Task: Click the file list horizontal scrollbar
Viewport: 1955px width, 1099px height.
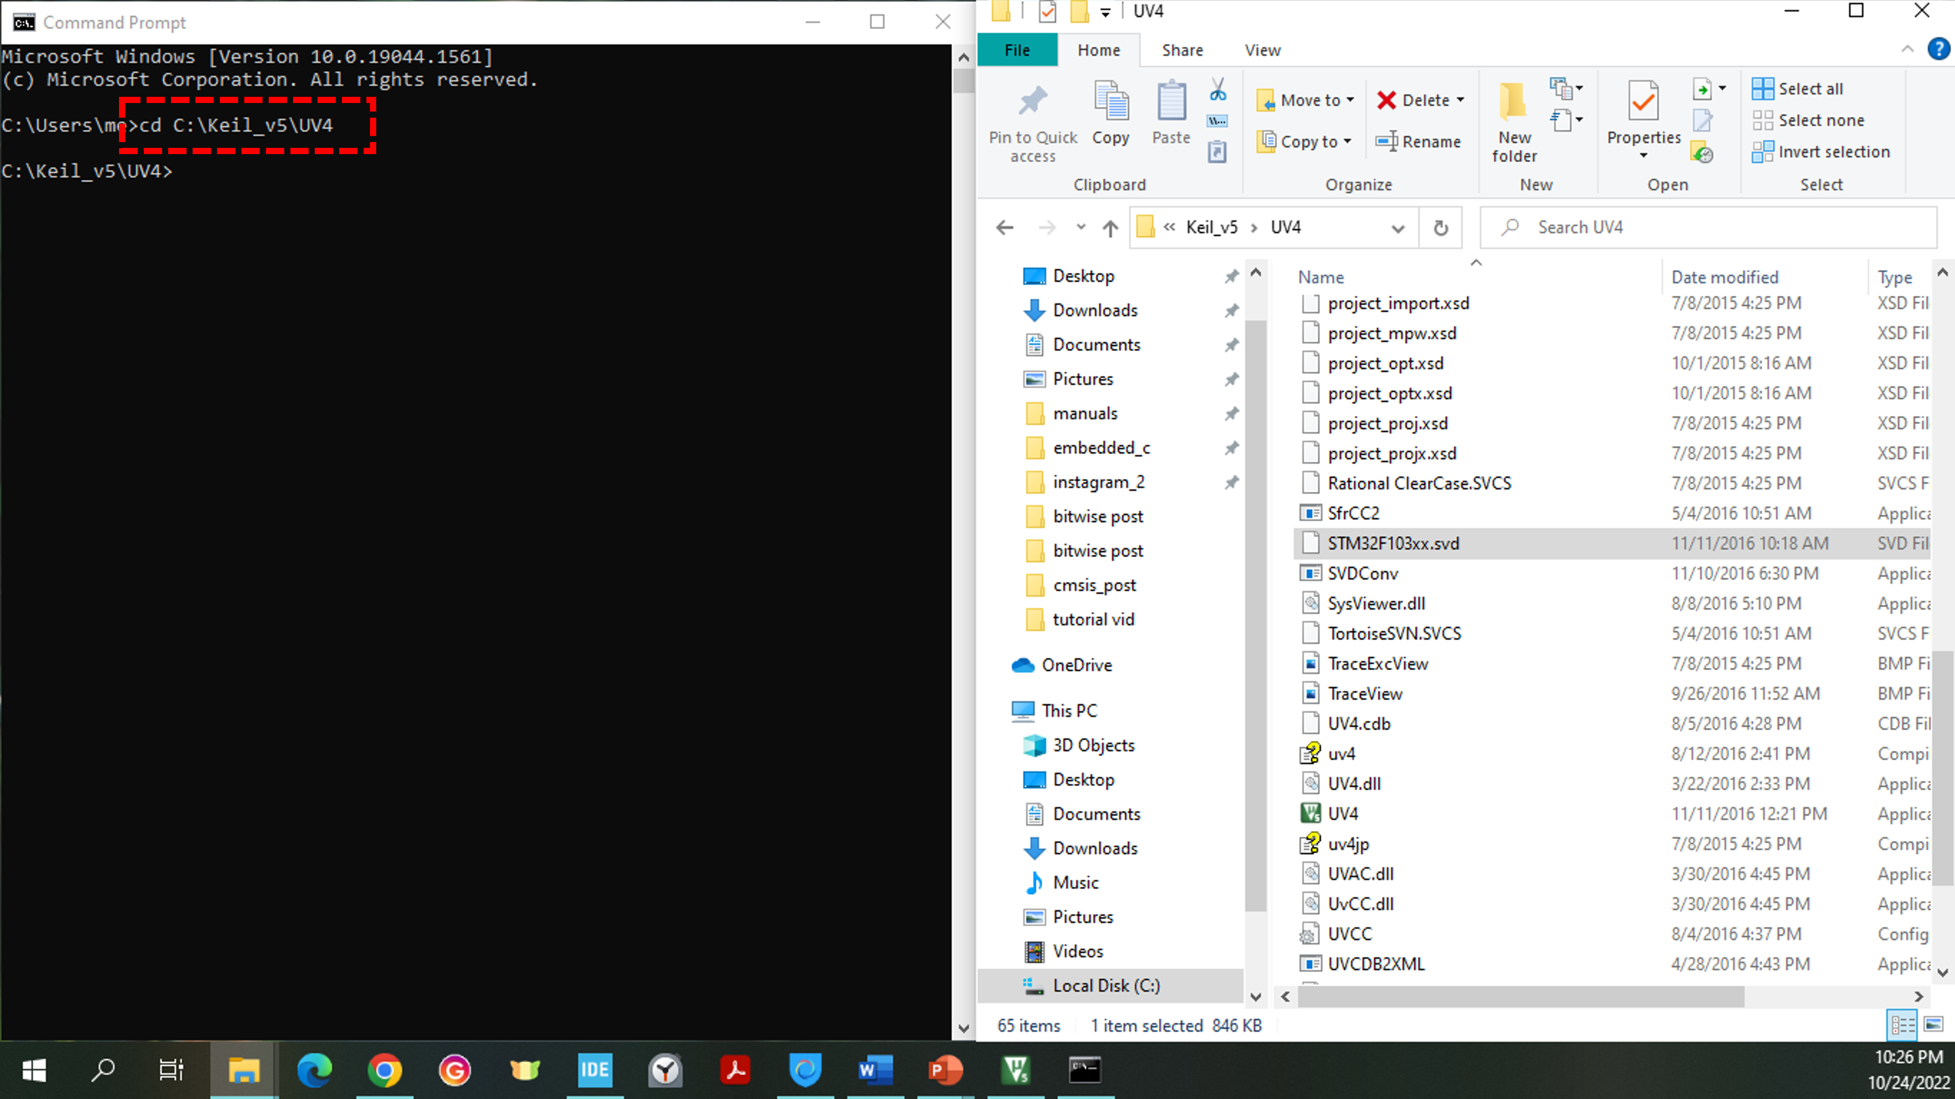Action: [x=1521, y=996]
